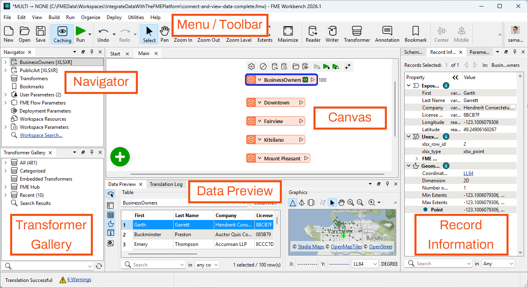
Task: Open the Run button dropdown arrow
Action: point(90,34)
